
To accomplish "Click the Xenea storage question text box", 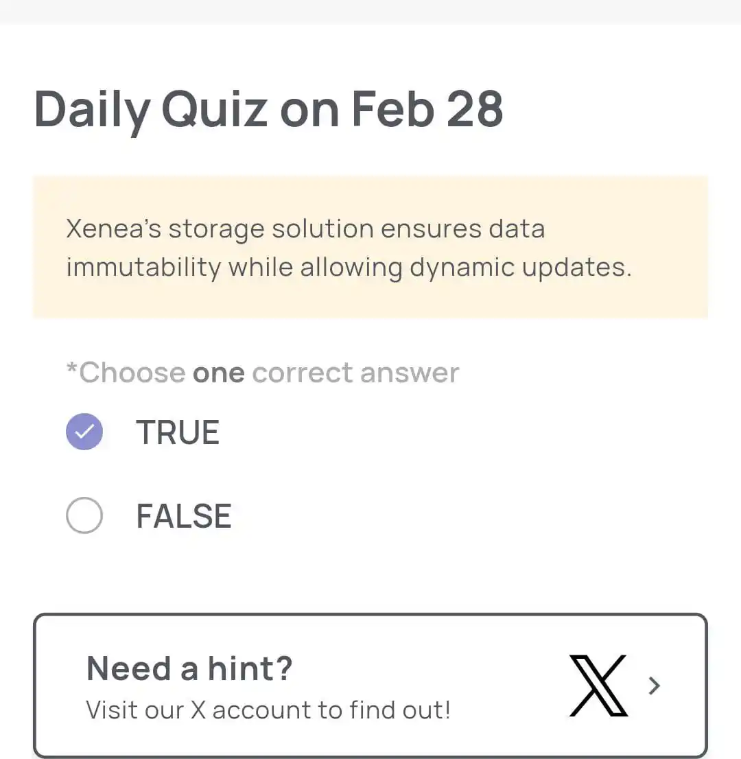I will pos(370,247).
